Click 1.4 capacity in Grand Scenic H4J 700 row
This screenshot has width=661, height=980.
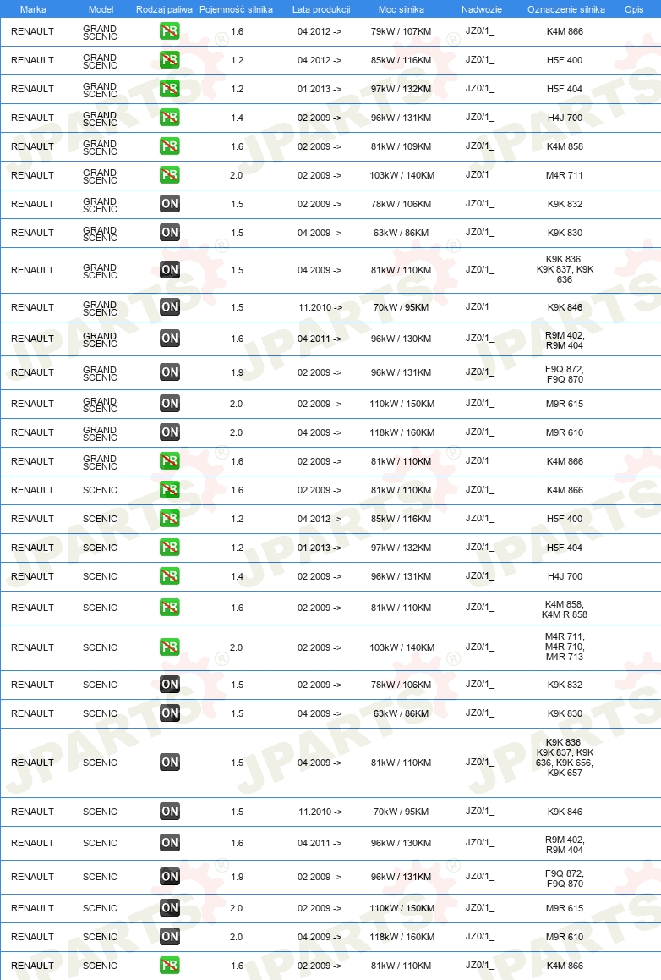click(238, 118)
